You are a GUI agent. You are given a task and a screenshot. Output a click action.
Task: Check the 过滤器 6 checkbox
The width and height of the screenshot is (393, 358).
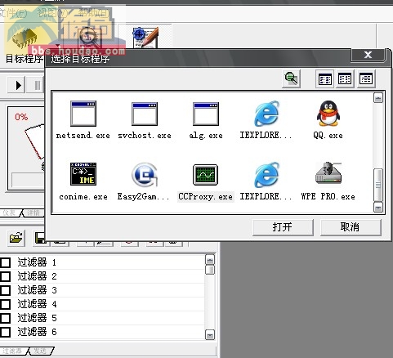5,332
